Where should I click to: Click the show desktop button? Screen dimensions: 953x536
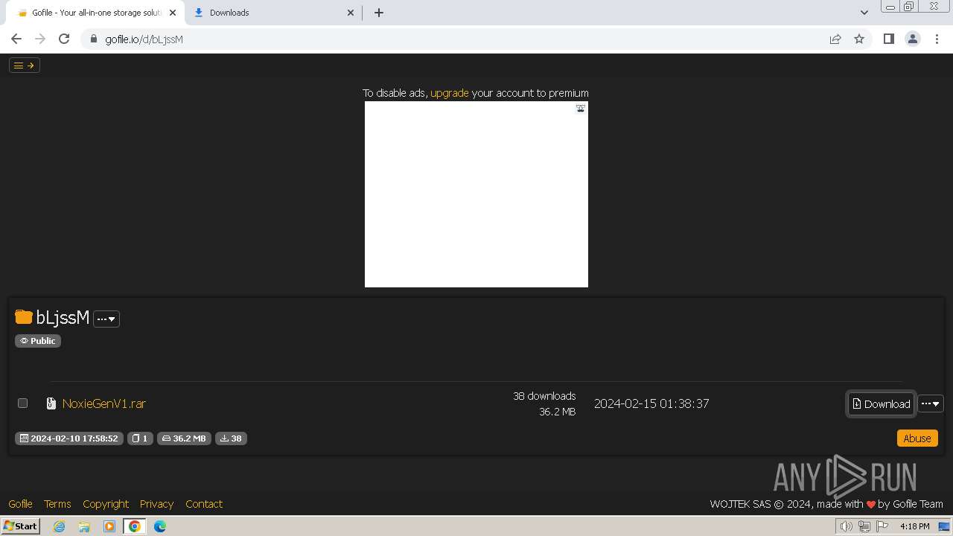(x=944, y=526)
